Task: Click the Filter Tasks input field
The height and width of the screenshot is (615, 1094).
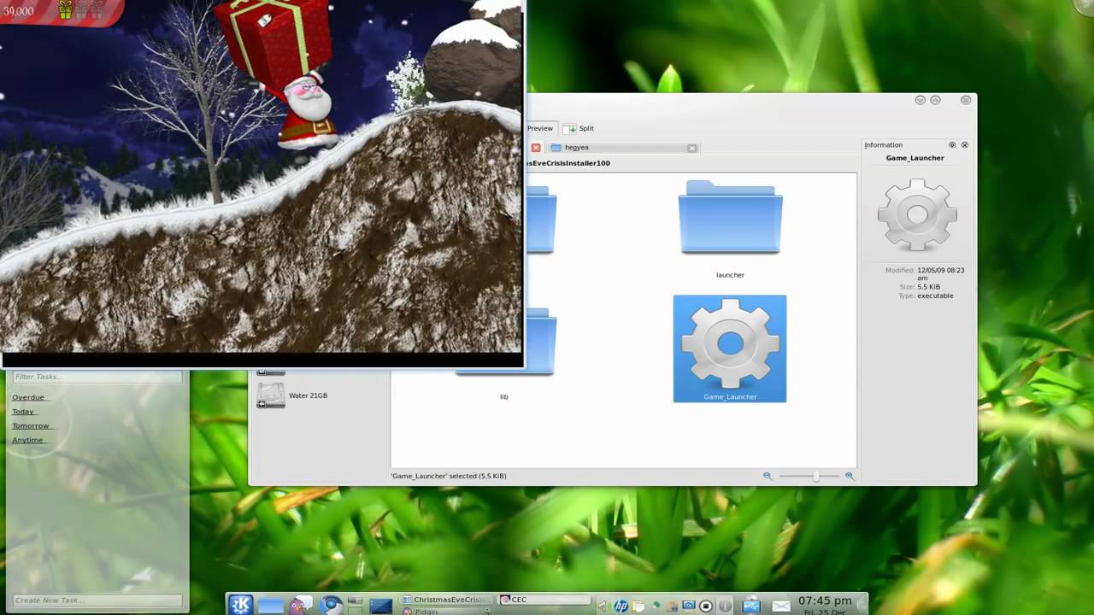Action: [97, 377]
